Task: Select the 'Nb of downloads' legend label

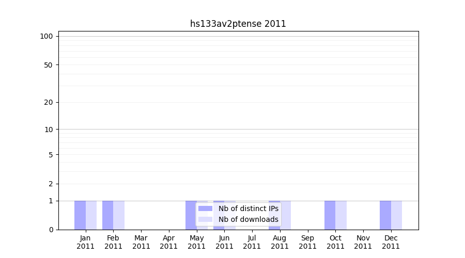Action: pyautogui.click(x=248, y=219)
